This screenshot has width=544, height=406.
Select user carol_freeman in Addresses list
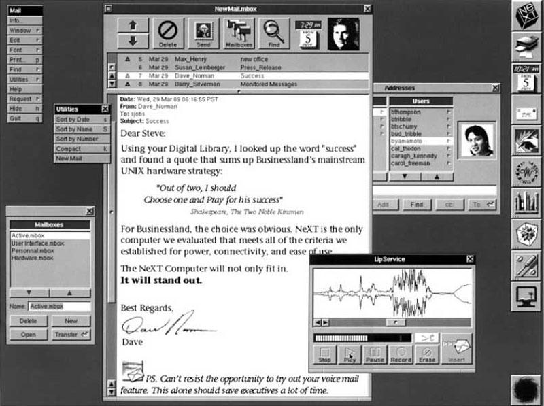(421, 163)
